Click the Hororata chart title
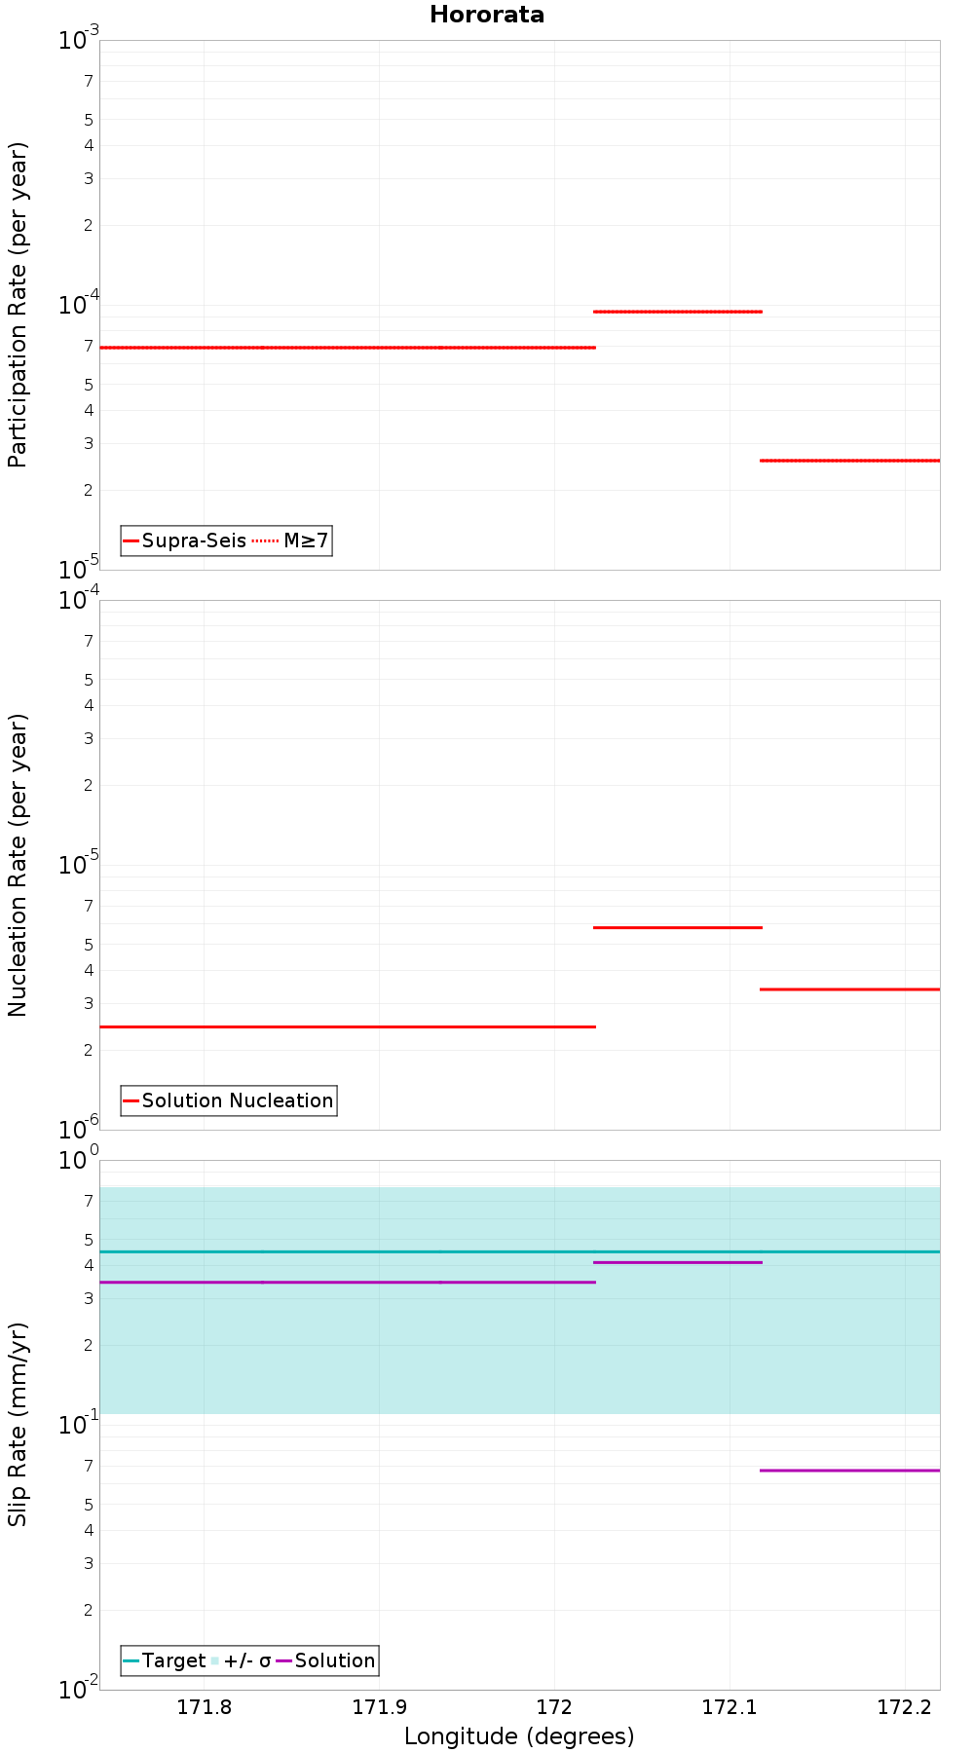This screenshot has width=974, height=1753. [x=487, y=15]
